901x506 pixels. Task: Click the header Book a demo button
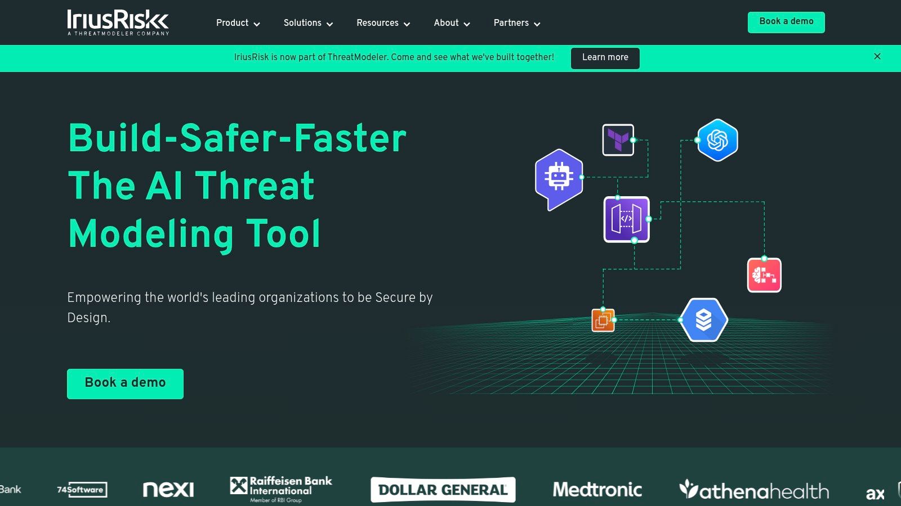click(786, 22)
